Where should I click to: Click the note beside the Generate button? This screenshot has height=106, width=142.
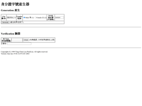click(17, 22)
